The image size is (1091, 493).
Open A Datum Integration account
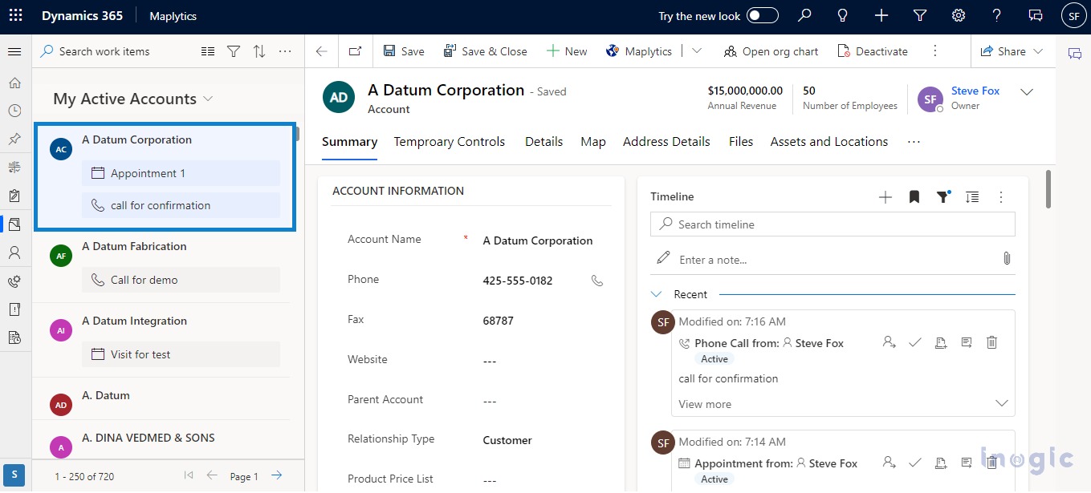coord(134,321)
